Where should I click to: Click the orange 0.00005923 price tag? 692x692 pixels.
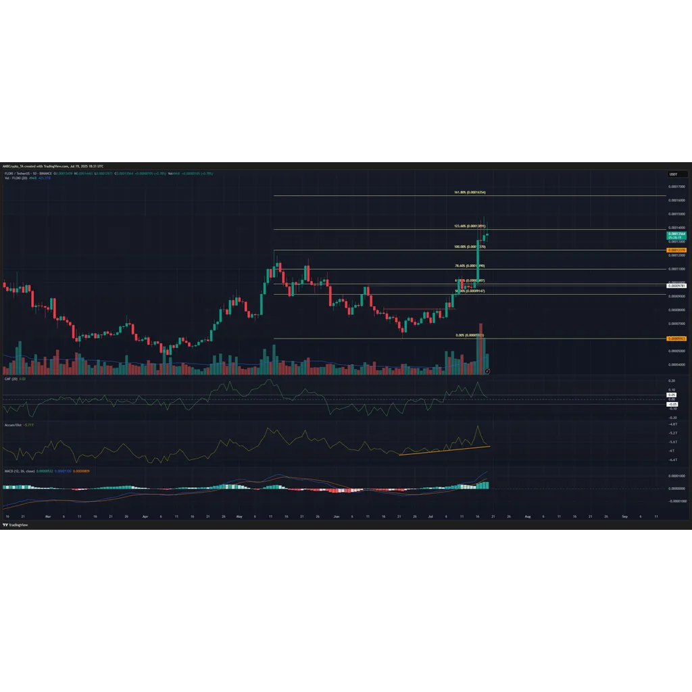point(676,339)
